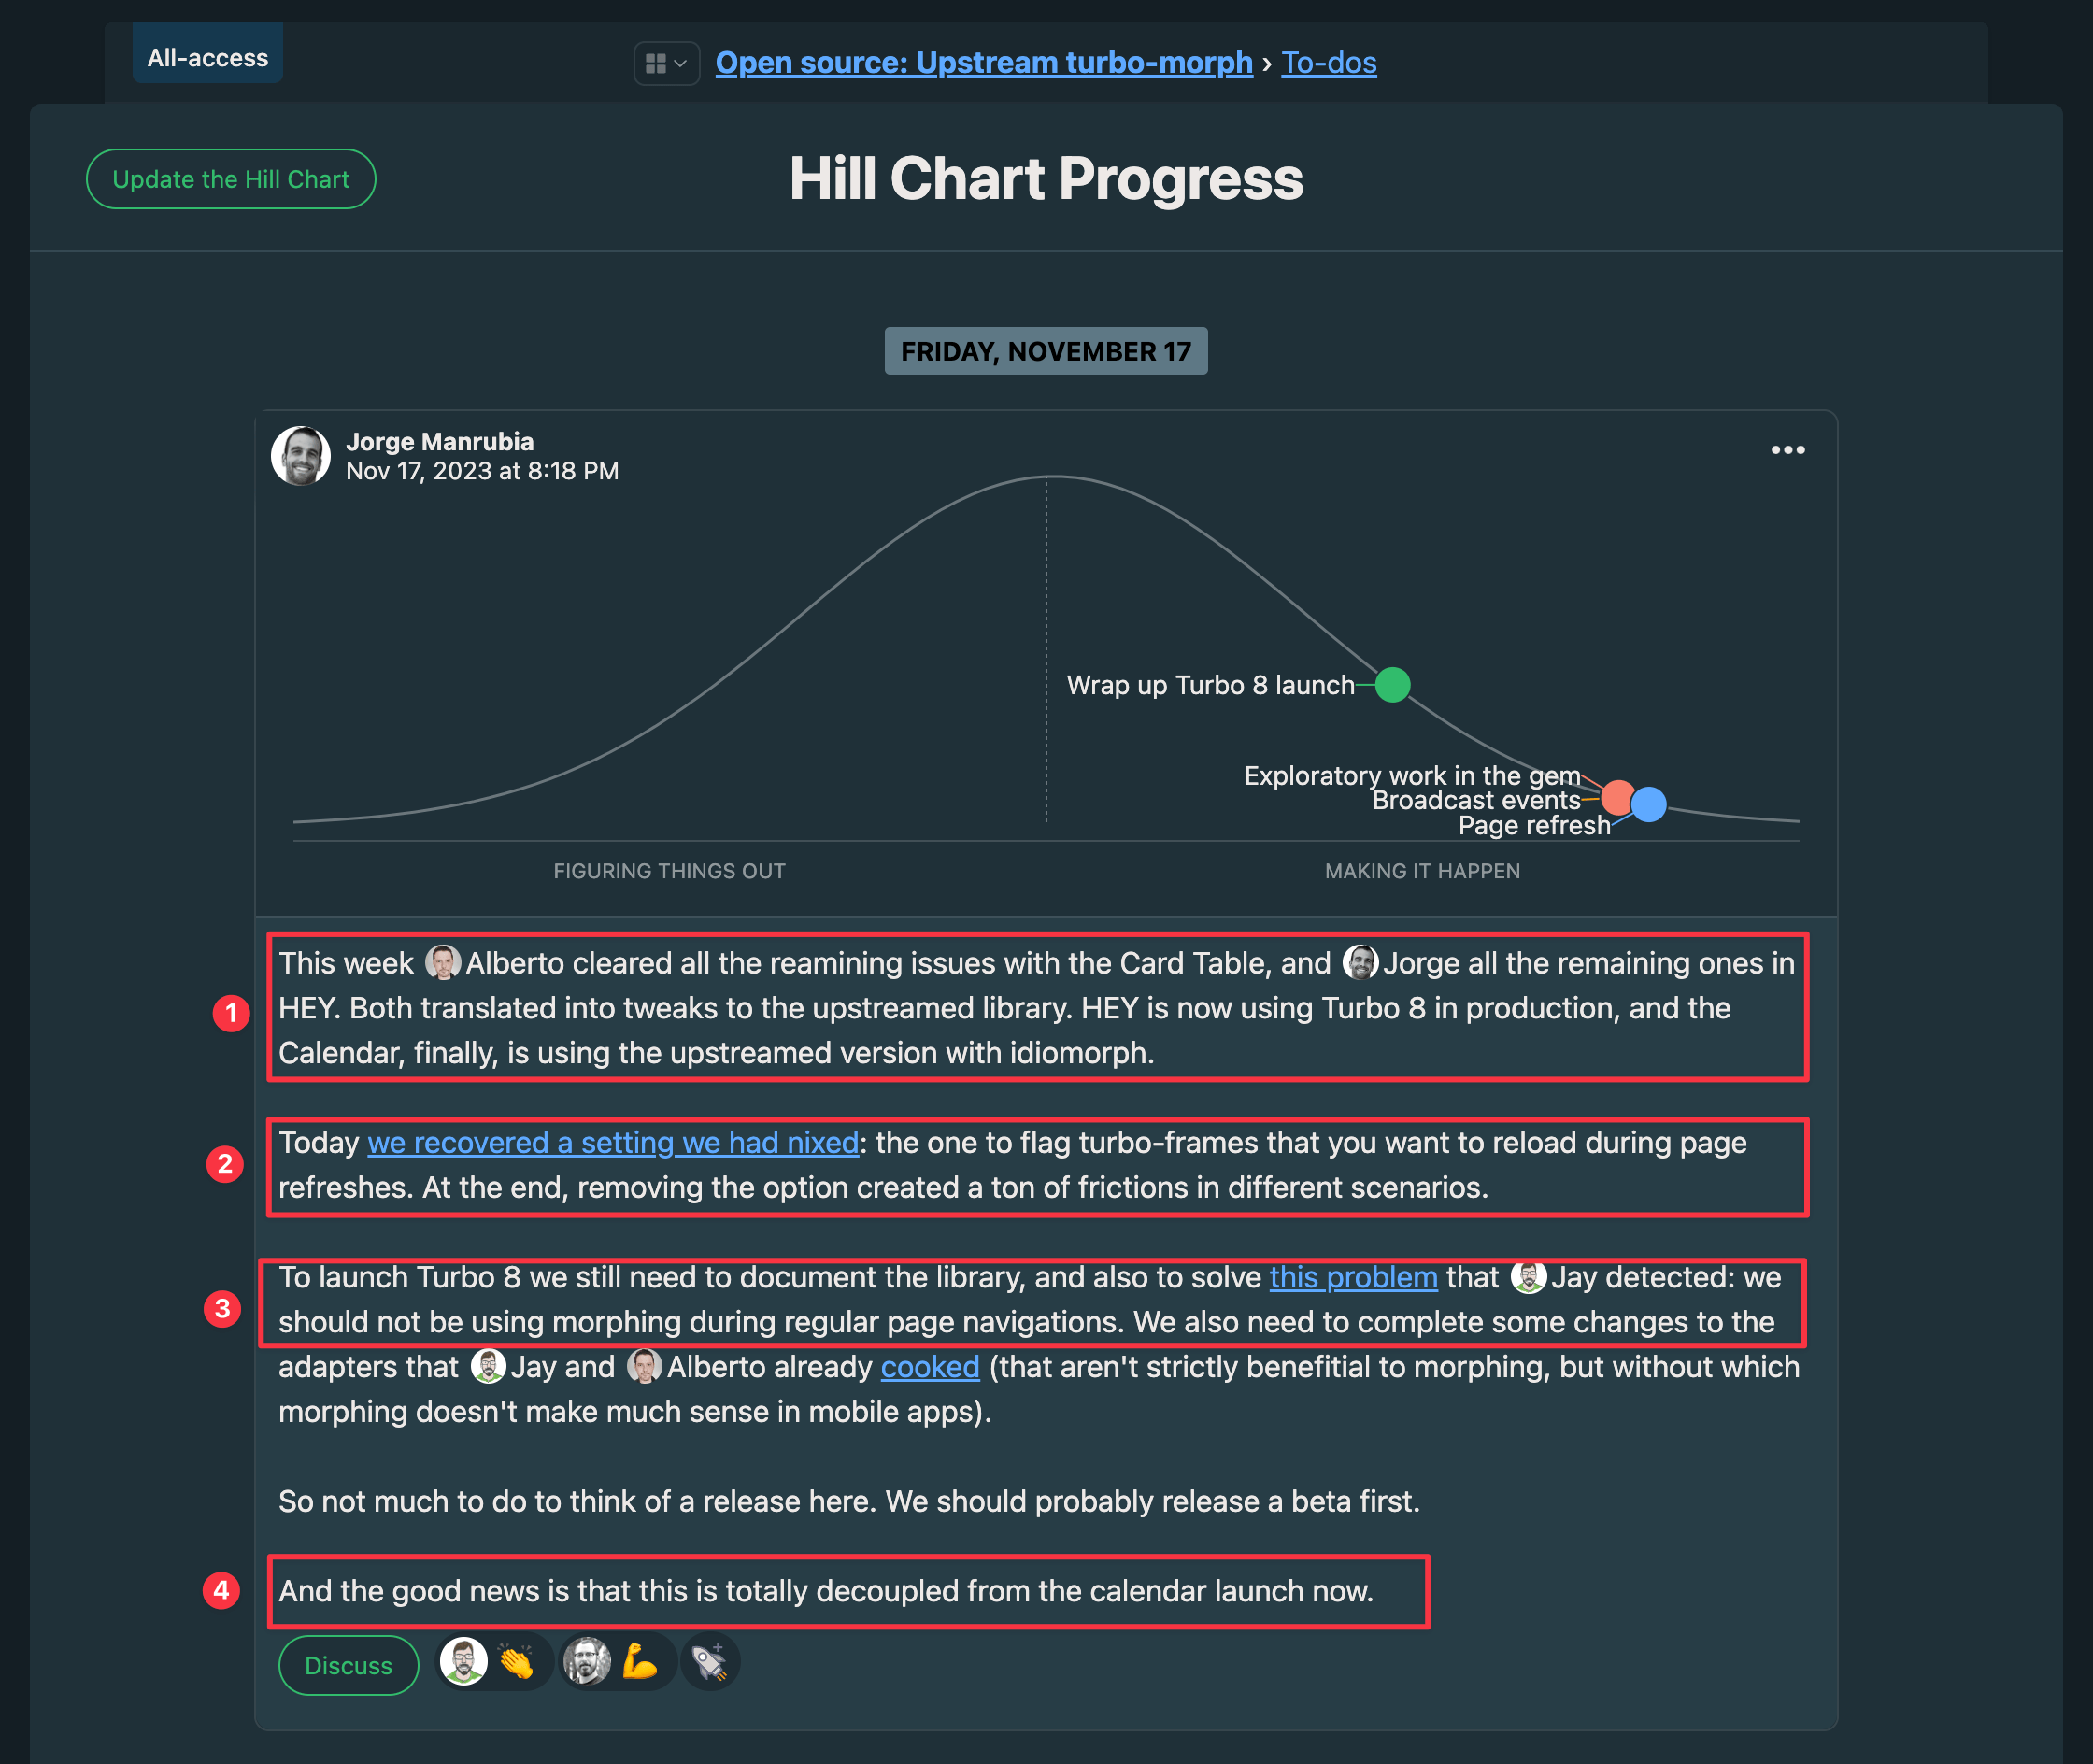This screenshot has height=1764, width=2093.
Task: Click the red annotation marker numbered 1
Action: click(x=231, y=1013)
